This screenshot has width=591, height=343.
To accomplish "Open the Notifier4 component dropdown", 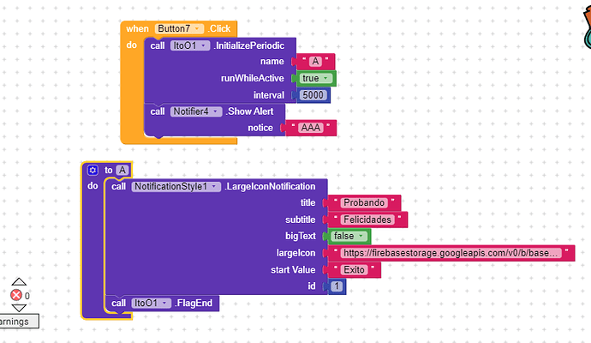I will [x=196, y=111].
